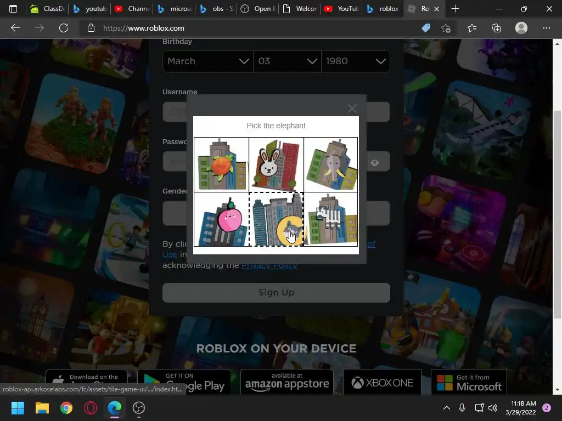Click the microphone tray icon

click(x=462, y=408)
